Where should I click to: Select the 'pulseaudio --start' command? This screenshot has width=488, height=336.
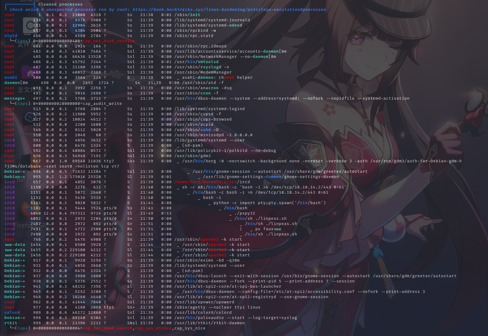coord(236,318)
